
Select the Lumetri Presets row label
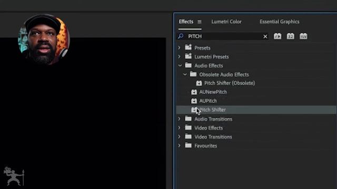click(212, 57)
